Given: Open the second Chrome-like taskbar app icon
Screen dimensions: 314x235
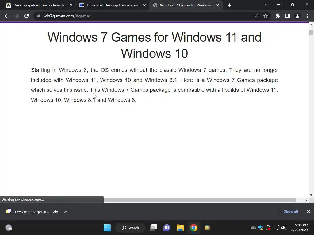Looking at the screenshot, I should click(x=207, y=228).
